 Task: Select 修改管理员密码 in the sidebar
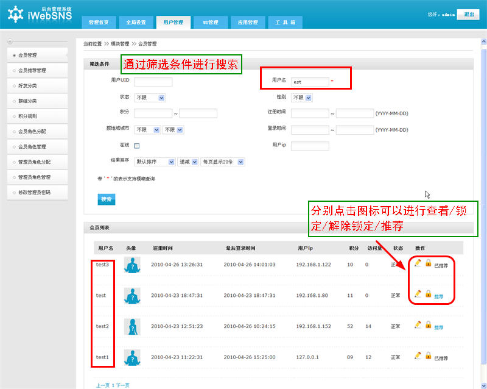tap(37, 192)
